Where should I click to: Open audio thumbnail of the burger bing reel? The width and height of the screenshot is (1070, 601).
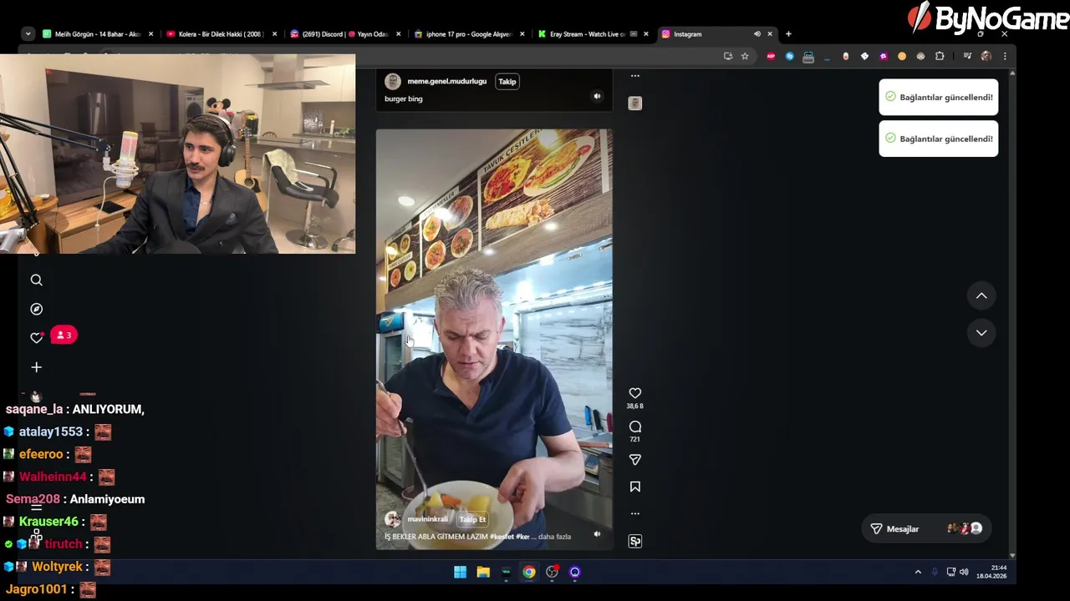tap(634, 104)
